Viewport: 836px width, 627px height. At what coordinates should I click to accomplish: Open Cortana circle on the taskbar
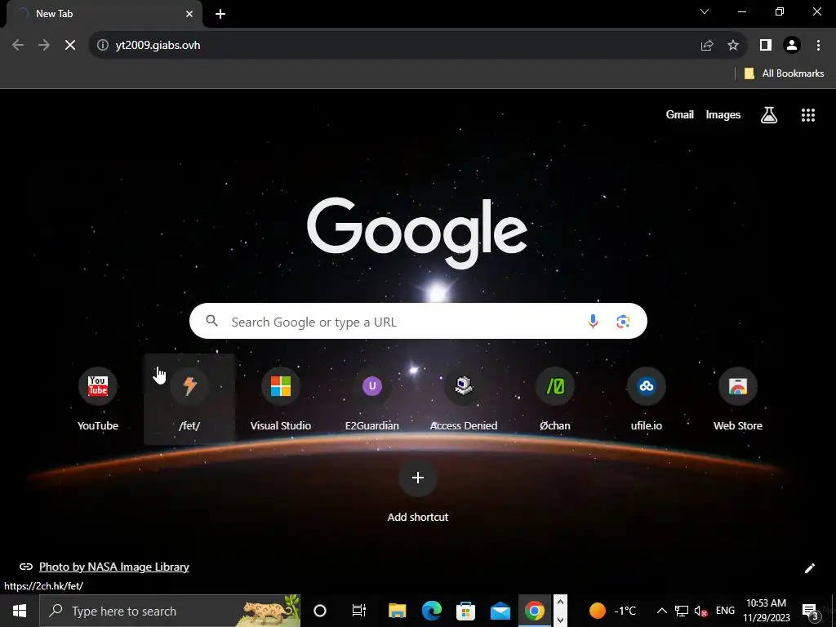click(x=320, y=611)
